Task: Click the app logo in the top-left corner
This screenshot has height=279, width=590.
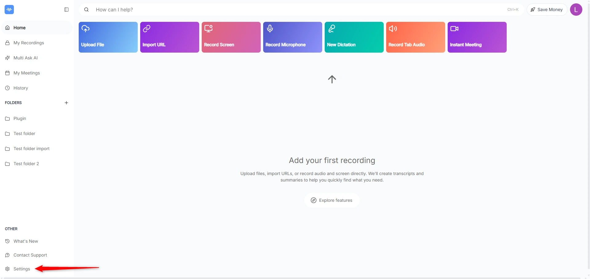Action: [x=9, y=9]
